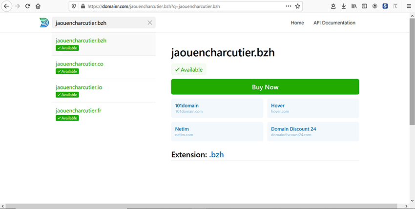
Task: Click the green Buy Now button
Action: [x=265, y=87]
